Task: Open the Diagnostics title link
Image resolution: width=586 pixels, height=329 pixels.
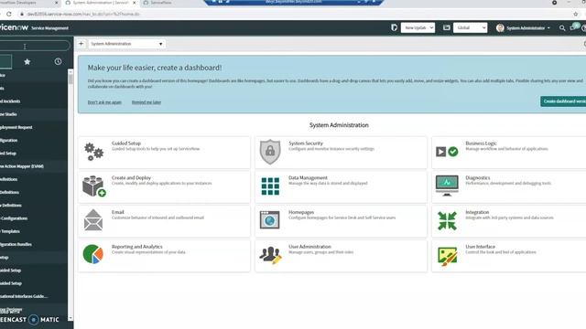Action: coord(478,178)
